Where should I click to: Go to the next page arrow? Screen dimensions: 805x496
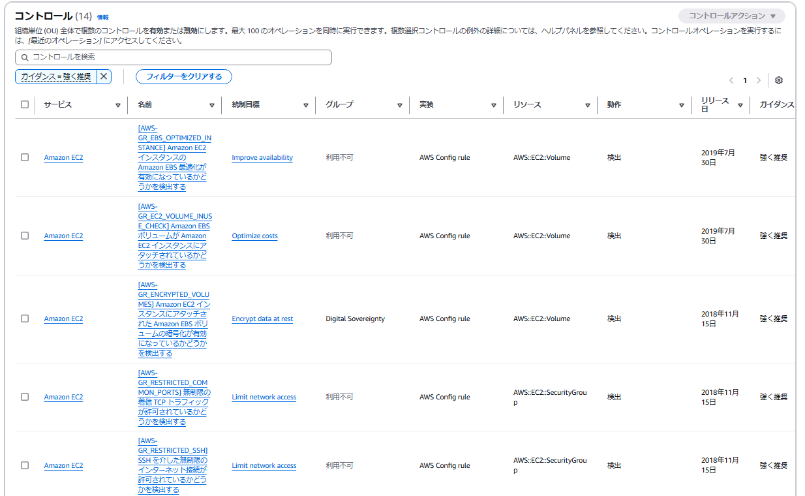[x=759, y=80]
